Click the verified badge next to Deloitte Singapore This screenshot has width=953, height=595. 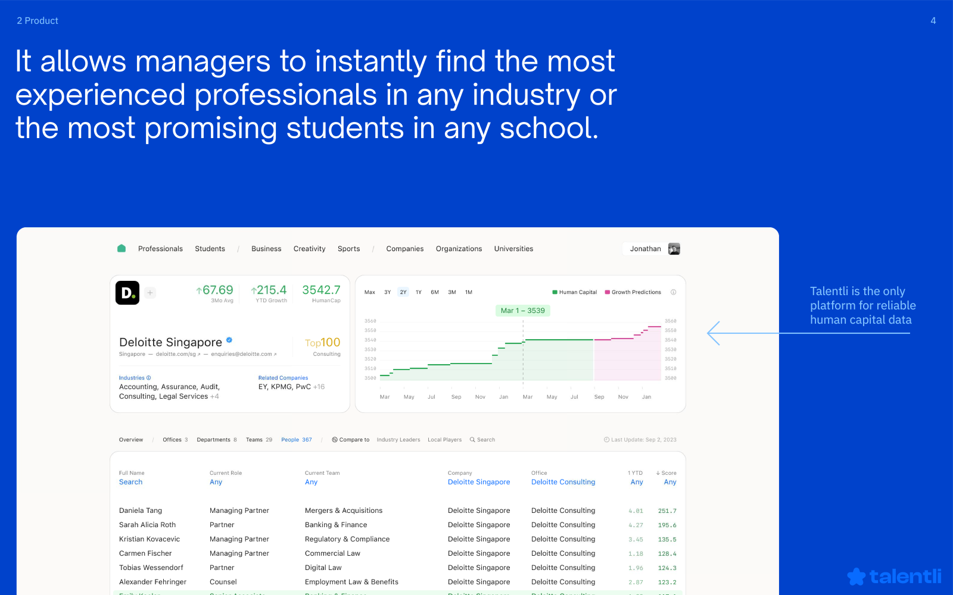click(x=229, y=340)
